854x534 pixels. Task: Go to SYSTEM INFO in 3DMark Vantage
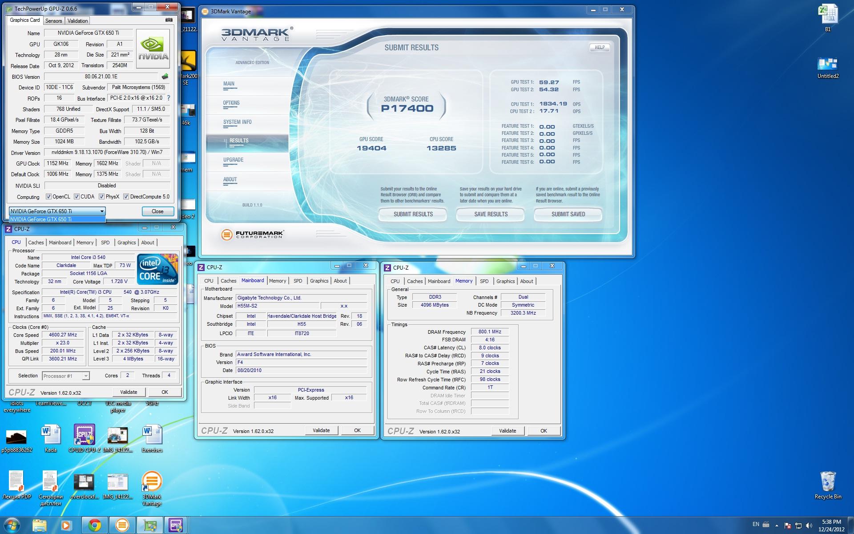tap(238, 122)
